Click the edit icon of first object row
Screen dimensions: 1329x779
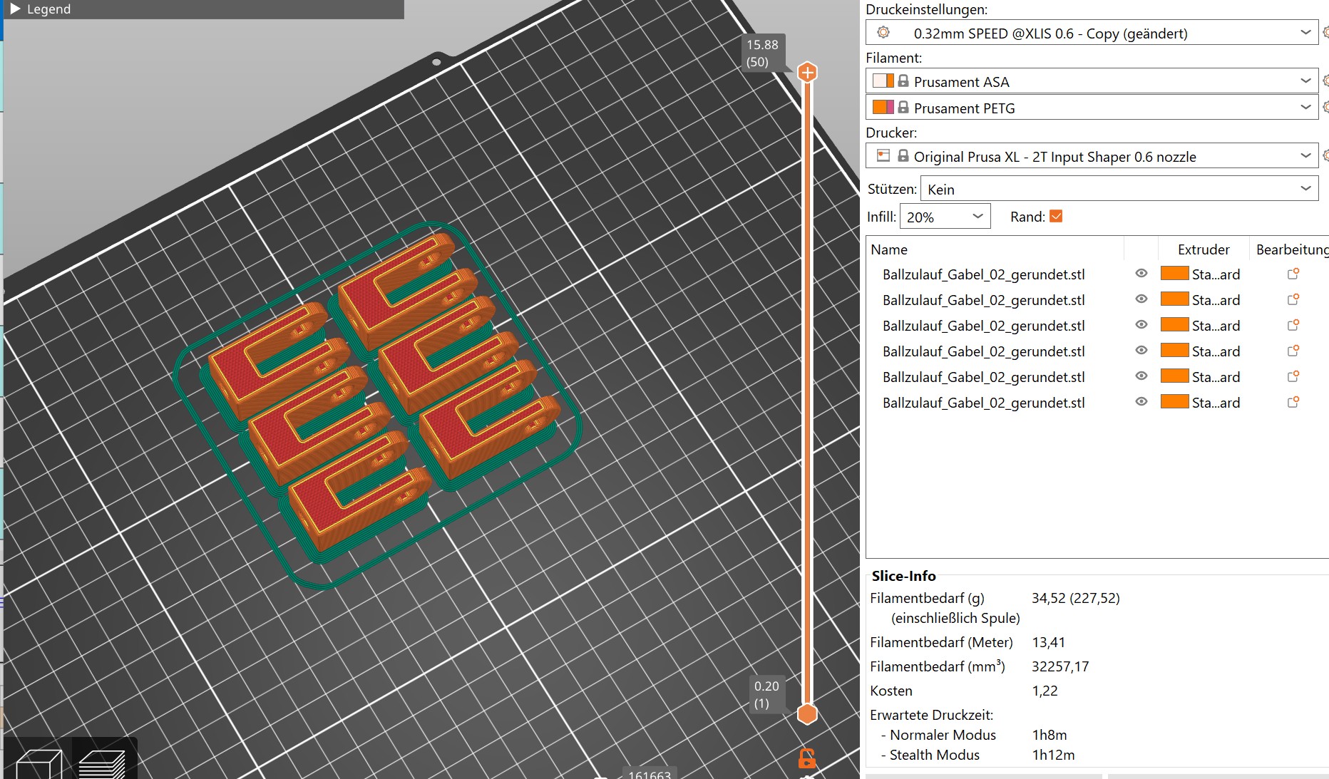coord(1293,274)
